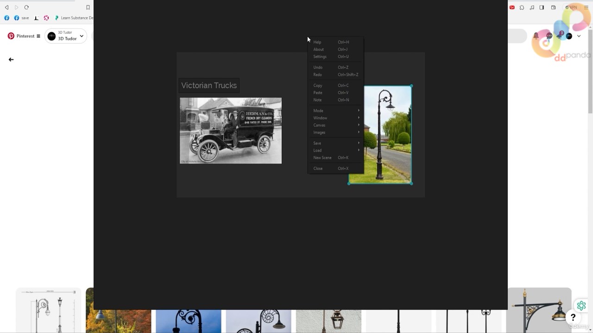Choose Help in the context menu
The width and height of the screenshot is (593, 333).
pos(336,42)
